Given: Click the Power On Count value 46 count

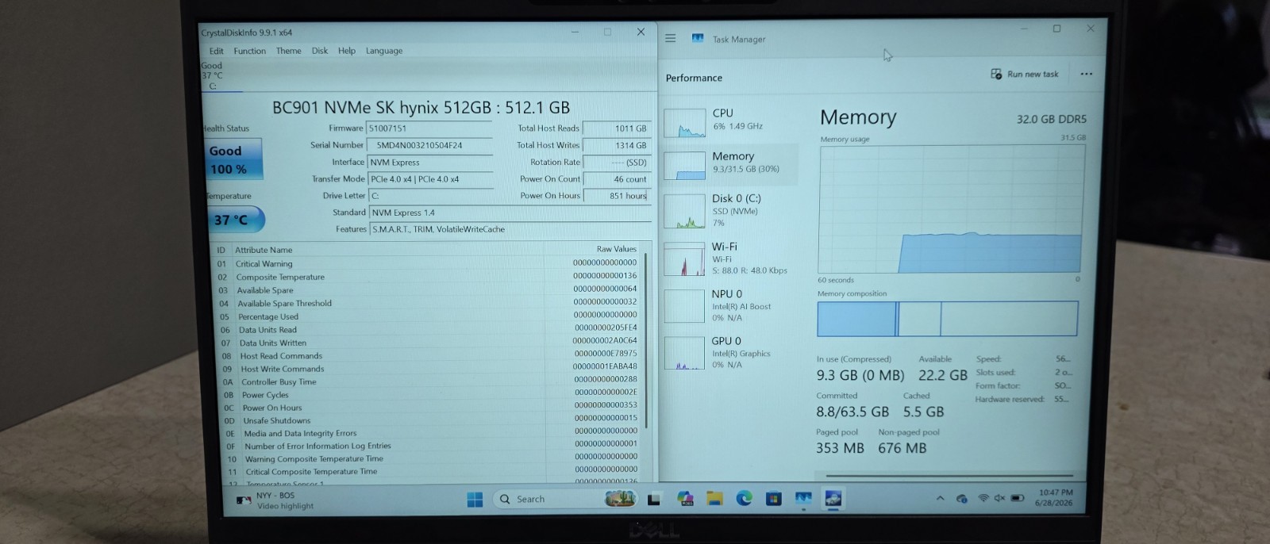Looking at the screenshot, I should [x=617, y=179].
